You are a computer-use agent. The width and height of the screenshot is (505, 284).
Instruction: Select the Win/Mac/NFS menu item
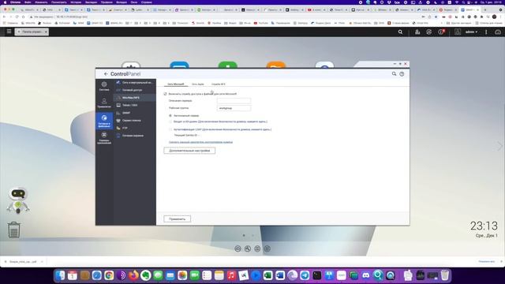point(135,98)
